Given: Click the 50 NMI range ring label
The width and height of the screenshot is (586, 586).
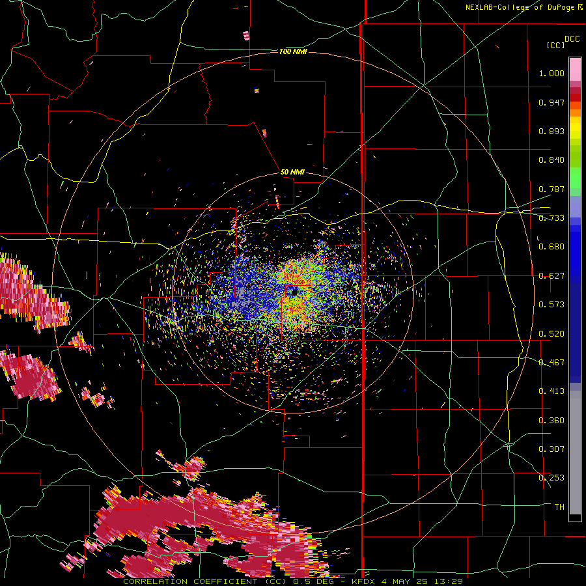Looking at the screenshot, I should click(292, 173).
